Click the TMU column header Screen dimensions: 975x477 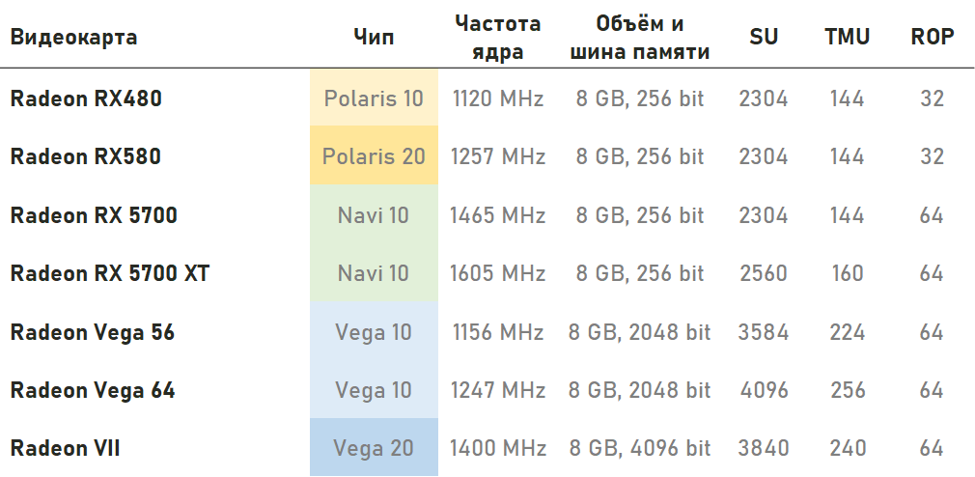847,38
